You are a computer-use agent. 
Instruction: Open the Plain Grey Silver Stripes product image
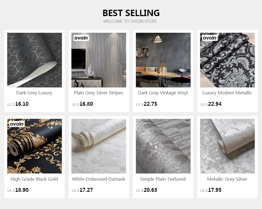pos(99,60)
